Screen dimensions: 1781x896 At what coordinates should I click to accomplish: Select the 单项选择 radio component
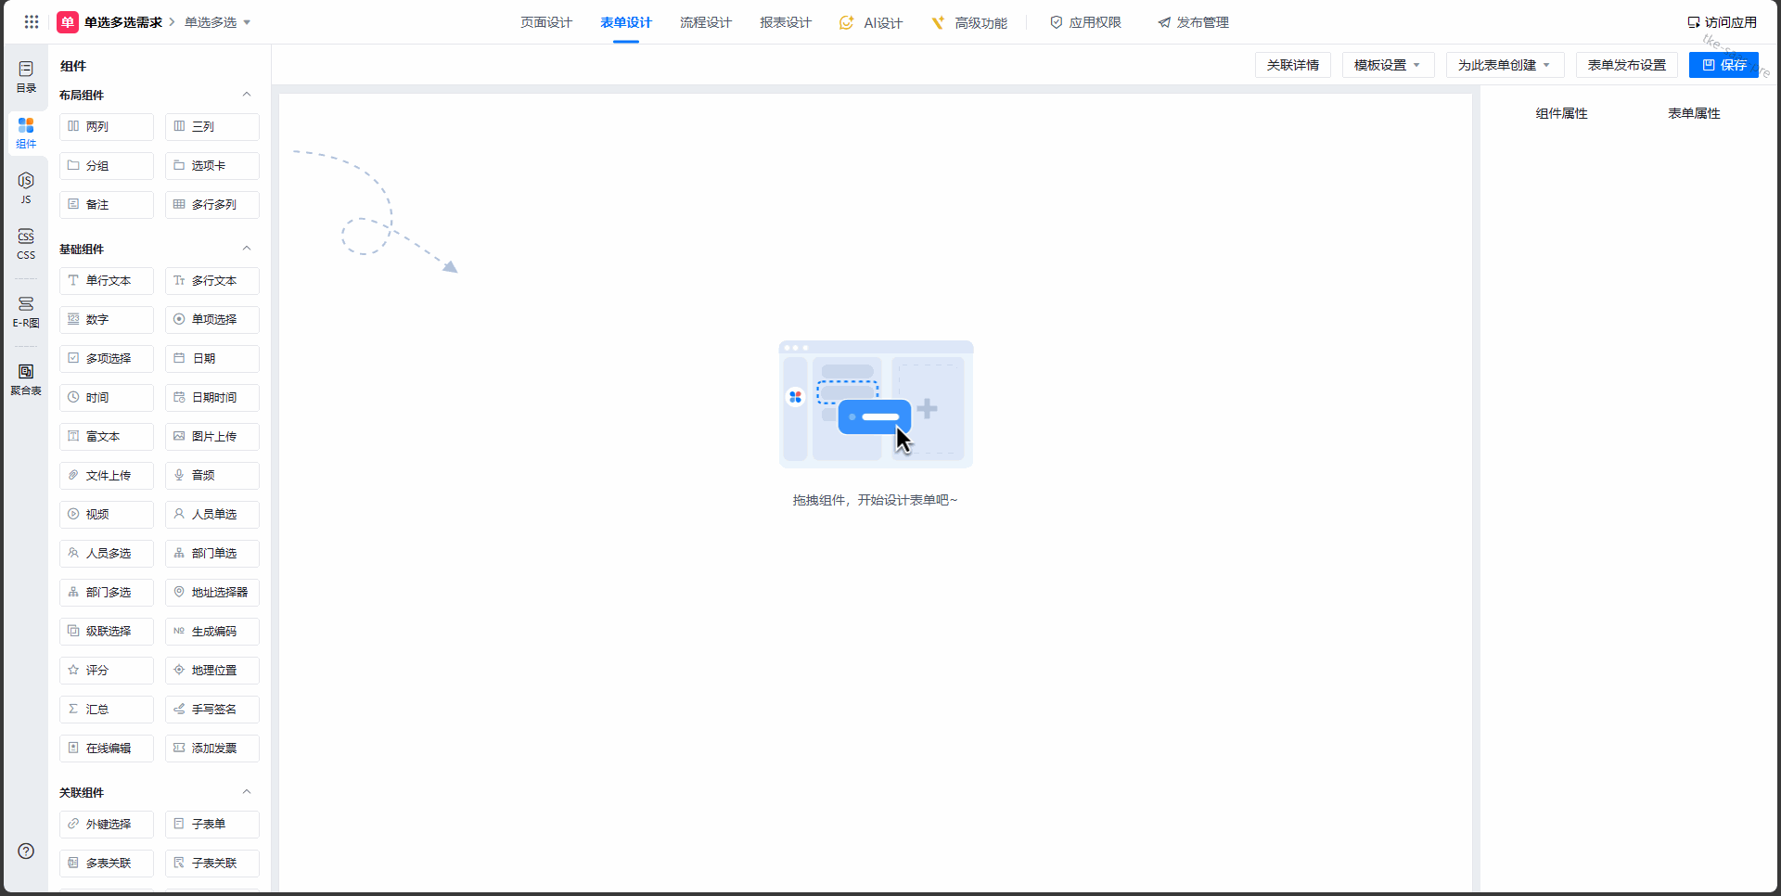211,319
